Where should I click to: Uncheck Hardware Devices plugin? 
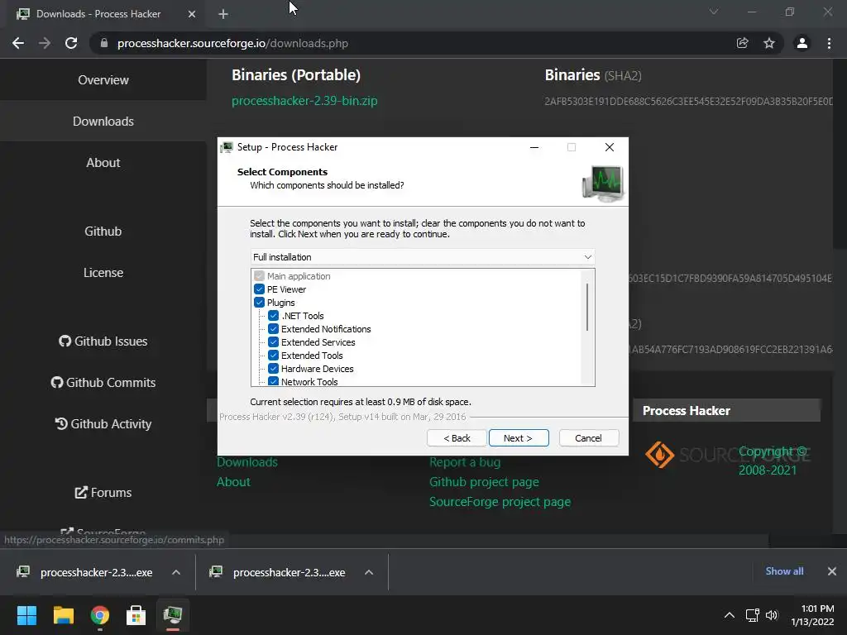click(273, 369)
